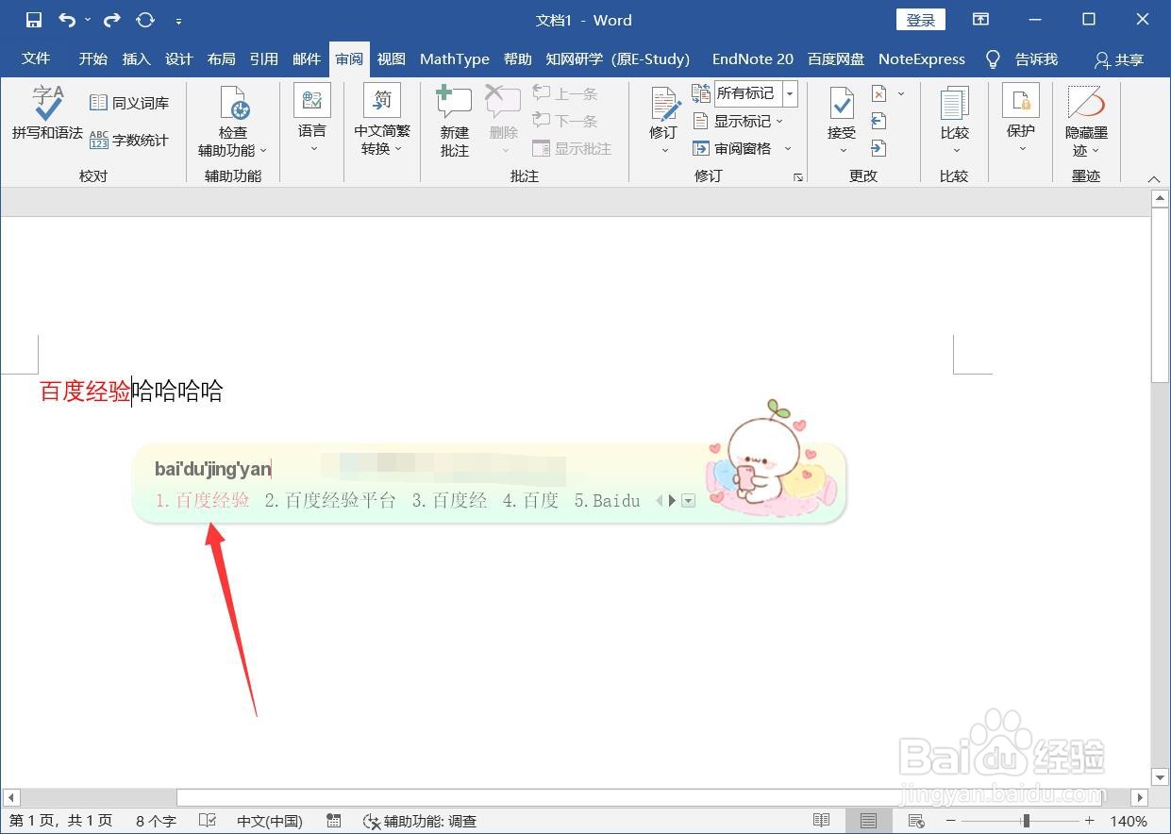The image size is (1171, 834).
Task: Switch to the 设计 tab
Action: click(x=179, y=58)
